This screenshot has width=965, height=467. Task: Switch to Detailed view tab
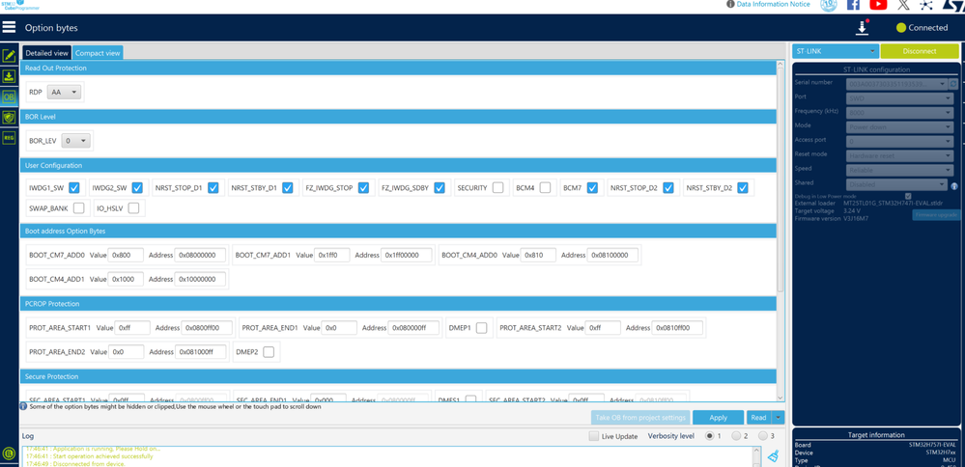[46, 53]
